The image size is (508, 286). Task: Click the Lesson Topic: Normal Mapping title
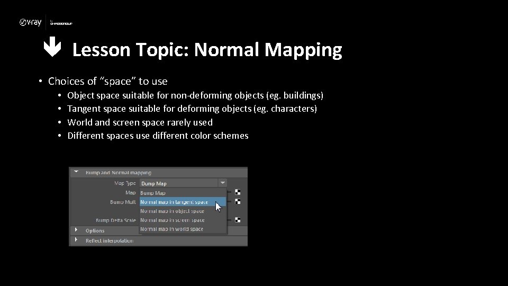(x=207, y=50)
